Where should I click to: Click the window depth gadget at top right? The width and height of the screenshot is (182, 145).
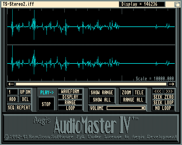point(177,4)
